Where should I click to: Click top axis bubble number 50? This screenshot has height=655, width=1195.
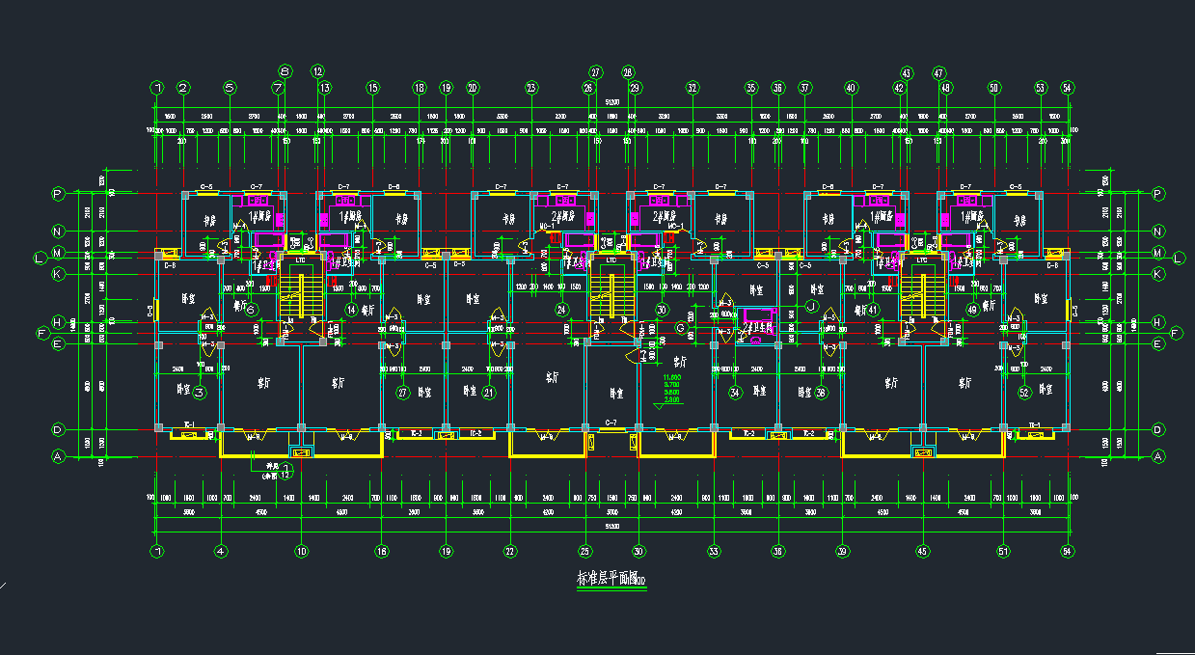pyautogui.click(x=993, y=88)
